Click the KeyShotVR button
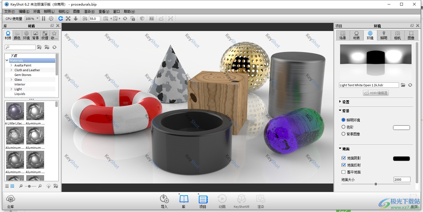 [x=242, y=202]
